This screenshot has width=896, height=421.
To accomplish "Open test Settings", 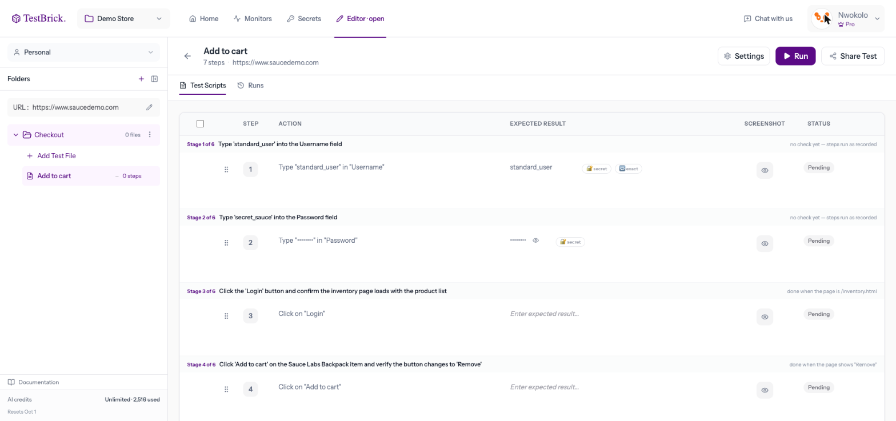I will (x=743, y=56).
